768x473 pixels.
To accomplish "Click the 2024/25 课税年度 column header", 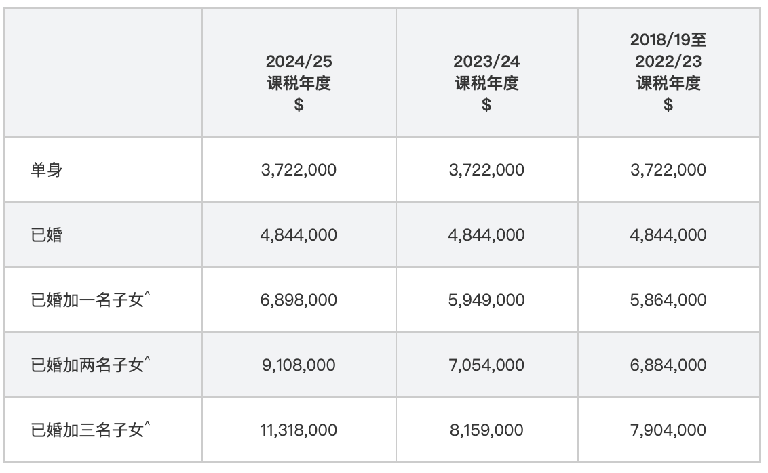I will click(x=299, y=83).
